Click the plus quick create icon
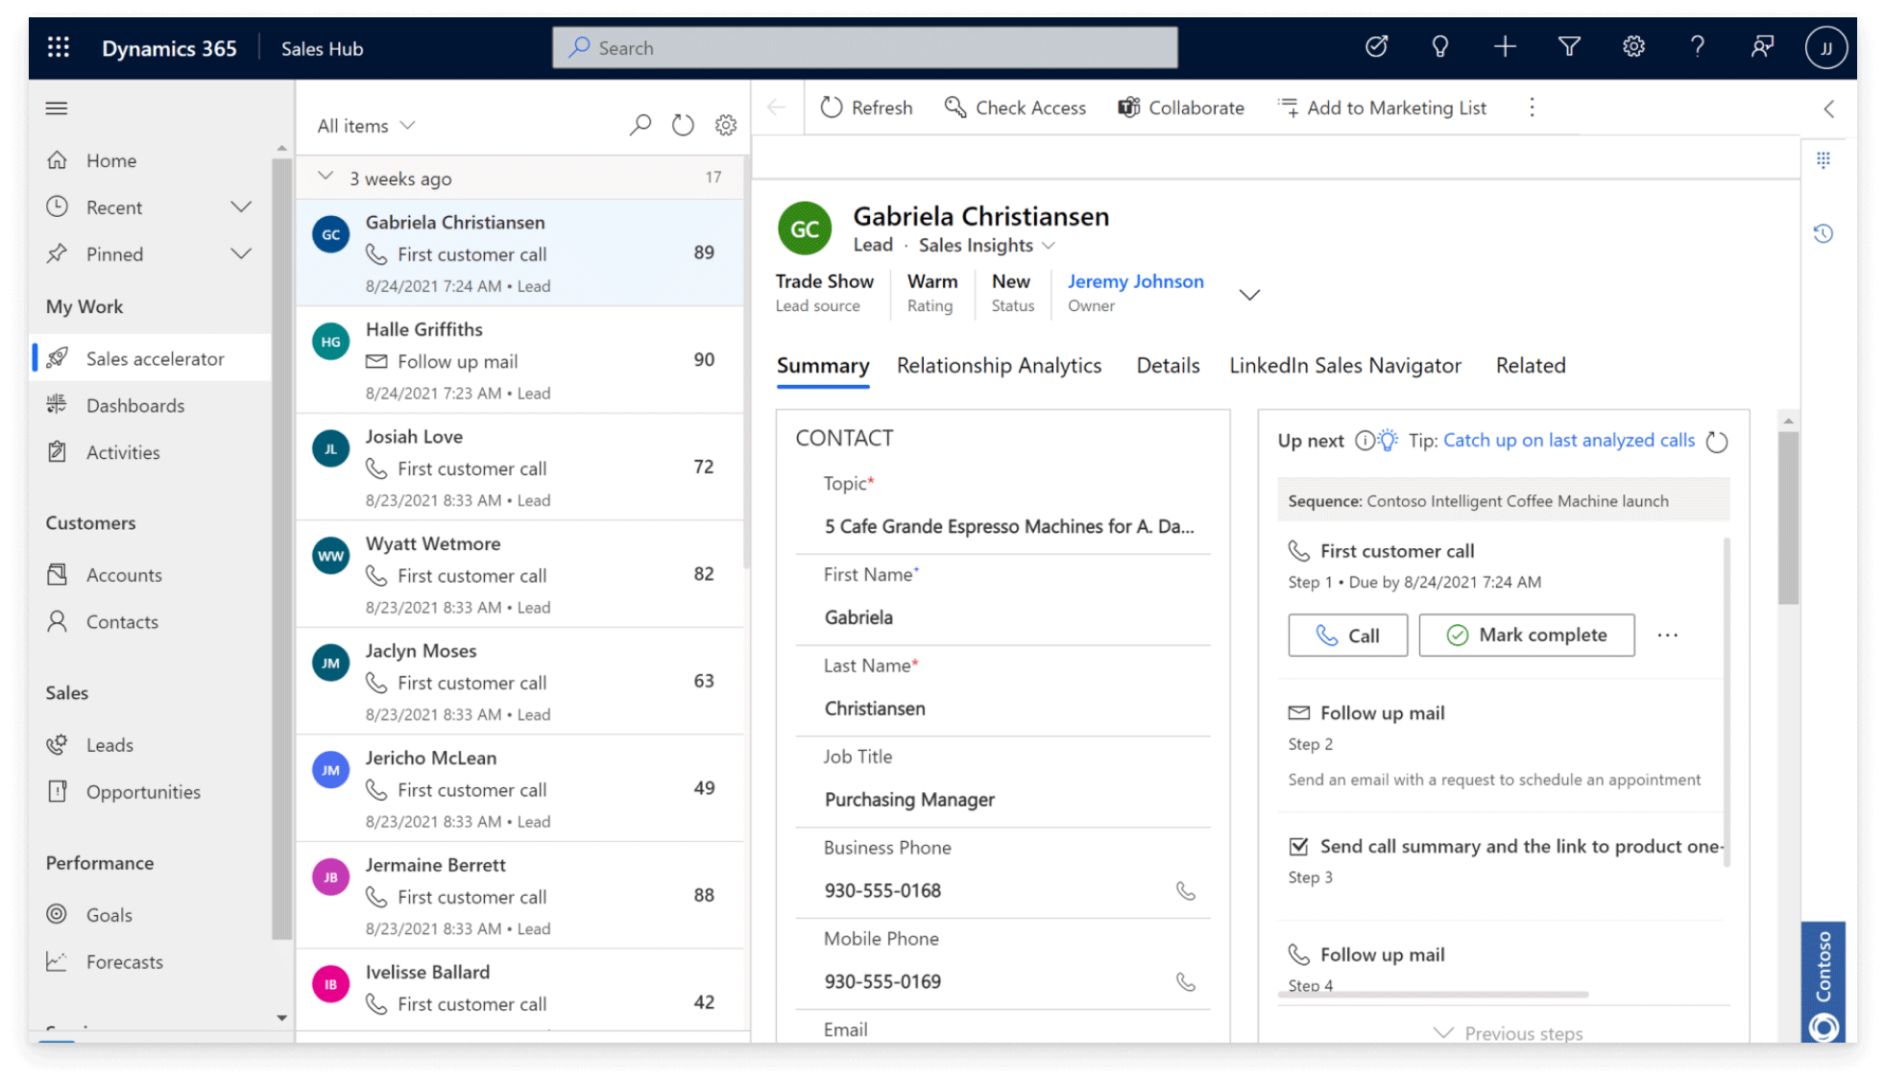 [x=1505, y=46]
